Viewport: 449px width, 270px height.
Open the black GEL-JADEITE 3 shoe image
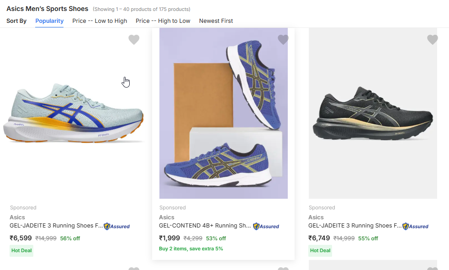373,114
